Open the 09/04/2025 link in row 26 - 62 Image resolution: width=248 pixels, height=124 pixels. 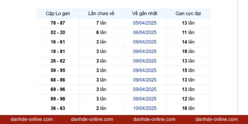(145, 61)
